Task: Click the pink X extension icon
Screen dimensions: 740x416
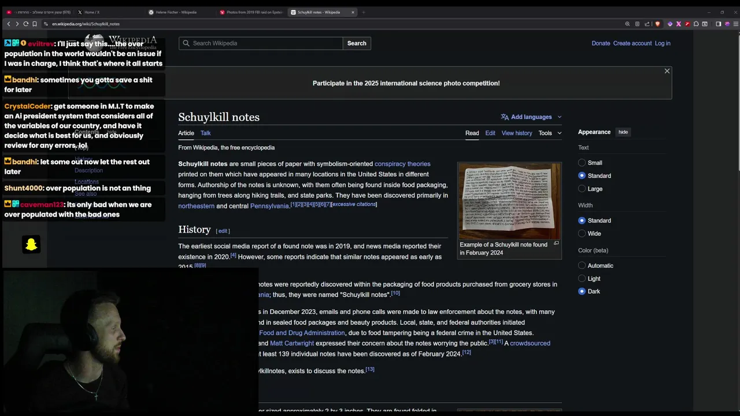Action: coord(679,24)
